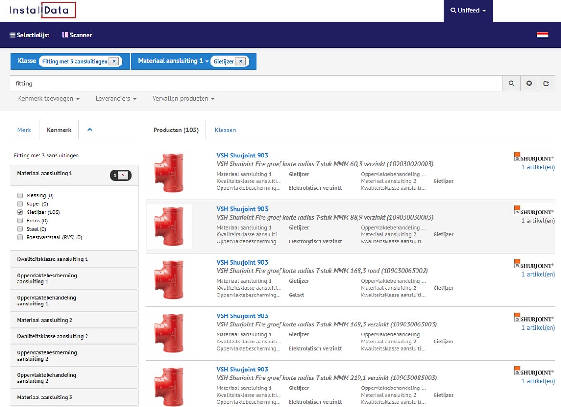Remove the Gietijzer filter tag

pyautogui.click(x=241, y=61)
